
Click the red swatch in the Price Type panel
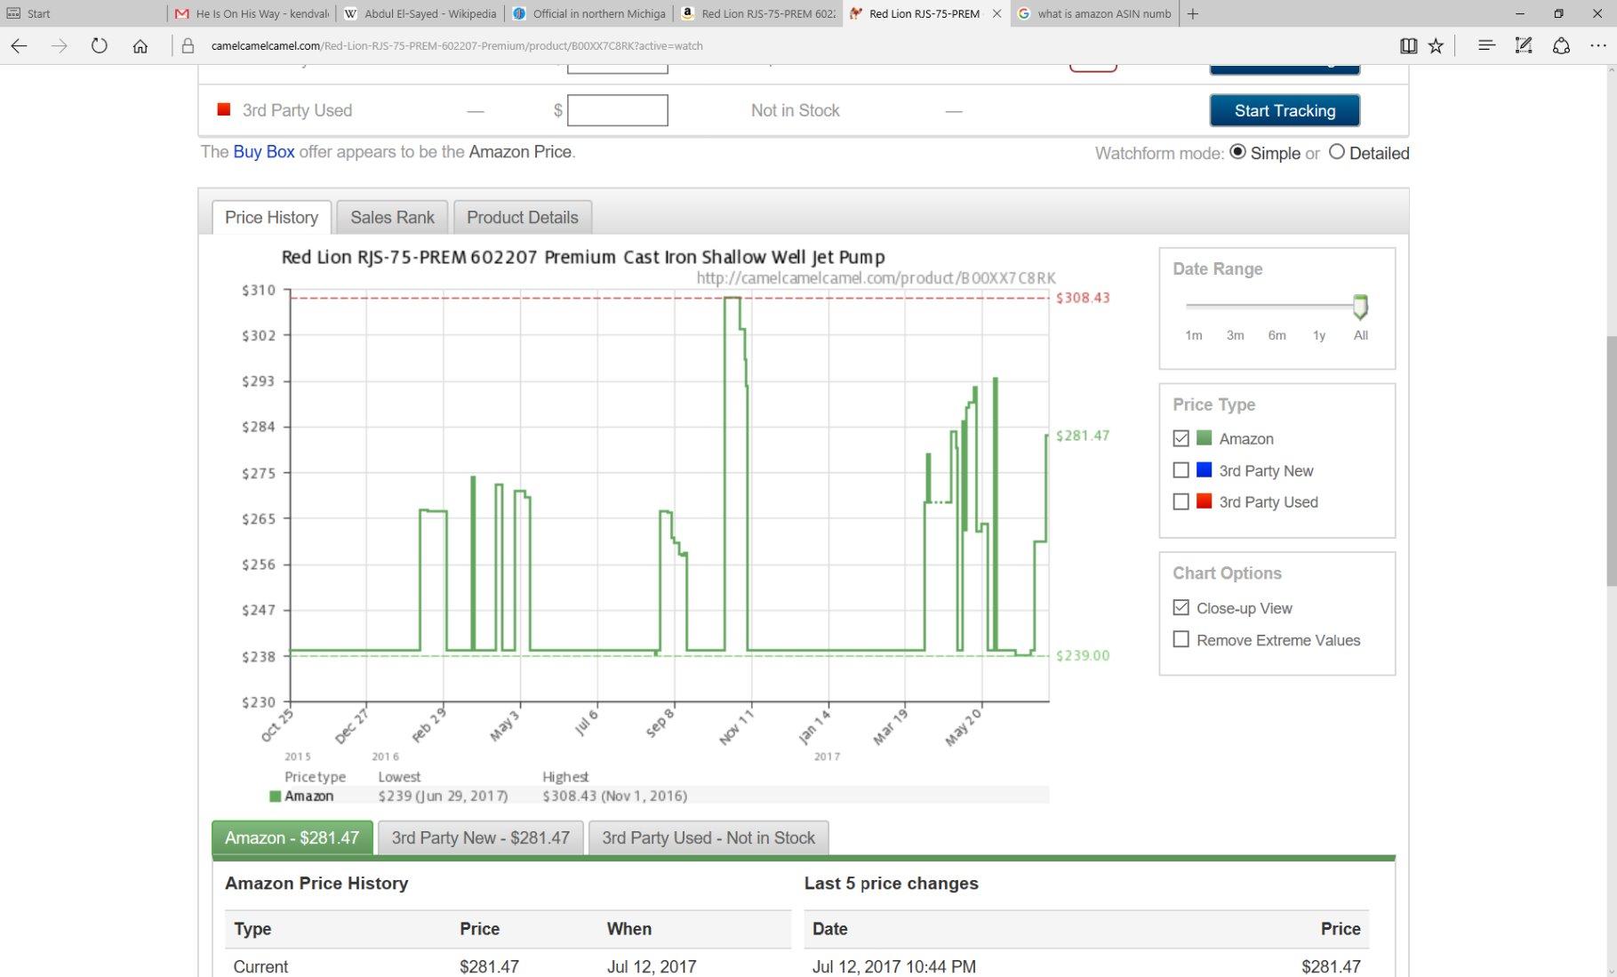tap(1205, 501)
